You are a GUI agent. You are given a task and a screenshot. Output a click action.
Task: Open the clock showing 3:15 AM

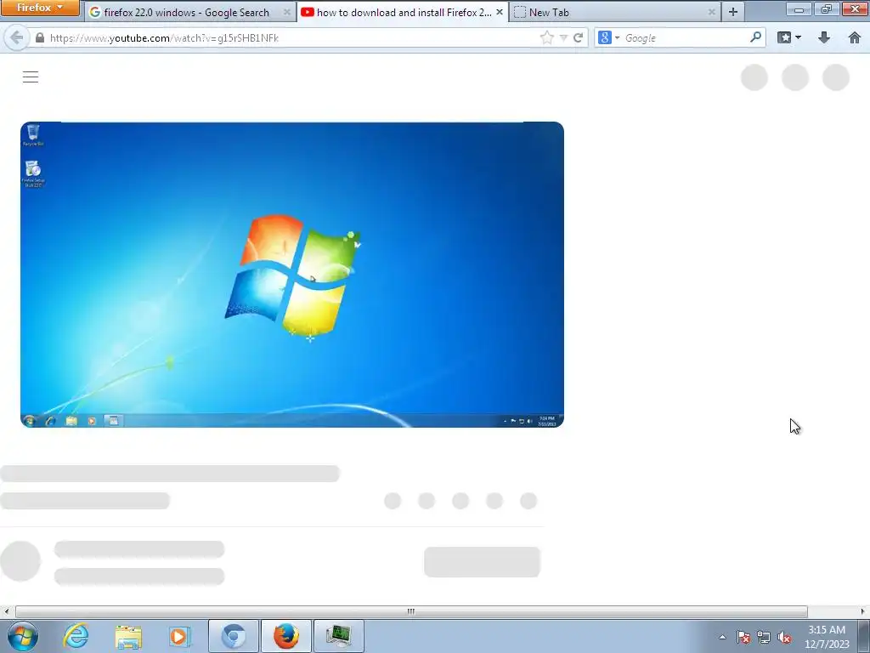click(x=827, y=637)
